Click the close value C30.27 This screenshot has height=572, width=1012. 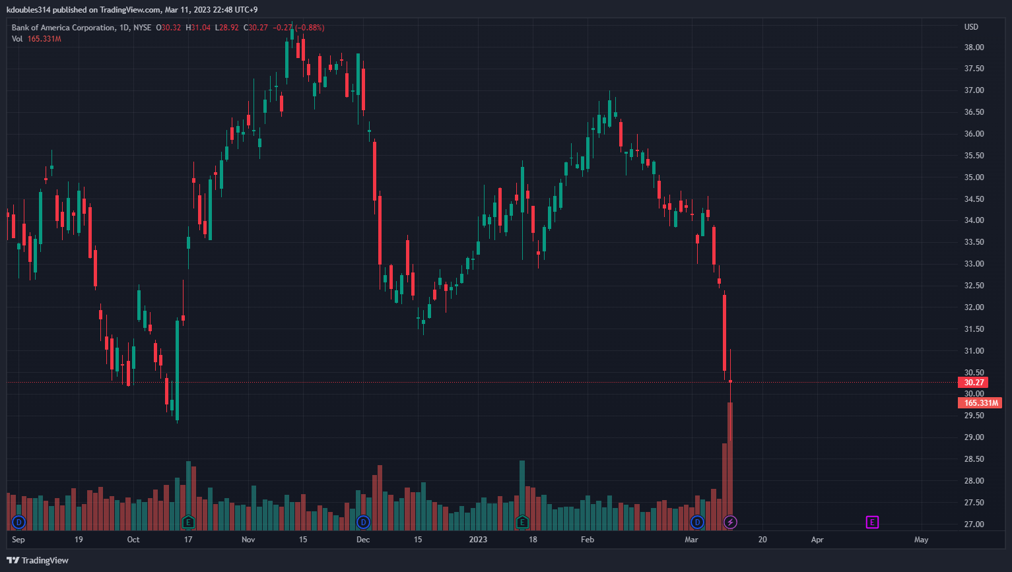click(255, 28)
